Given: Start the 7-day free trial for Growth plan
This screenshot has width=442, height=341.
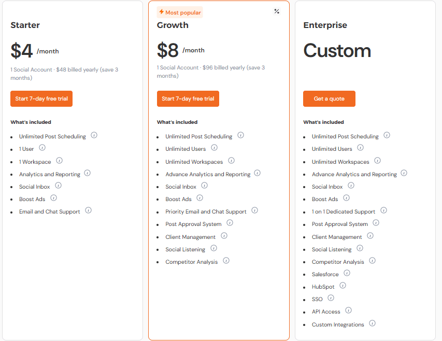Looking at the screenshot, I should coord(188,98).
